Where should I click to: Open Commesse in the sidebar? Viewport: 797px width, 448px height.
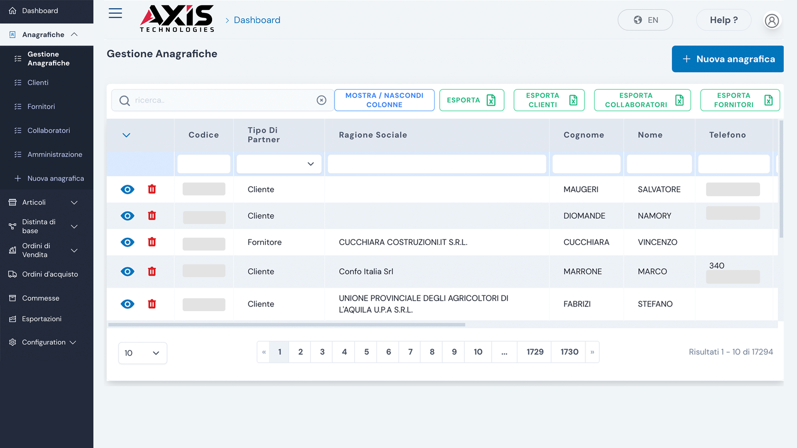point(40,298)
